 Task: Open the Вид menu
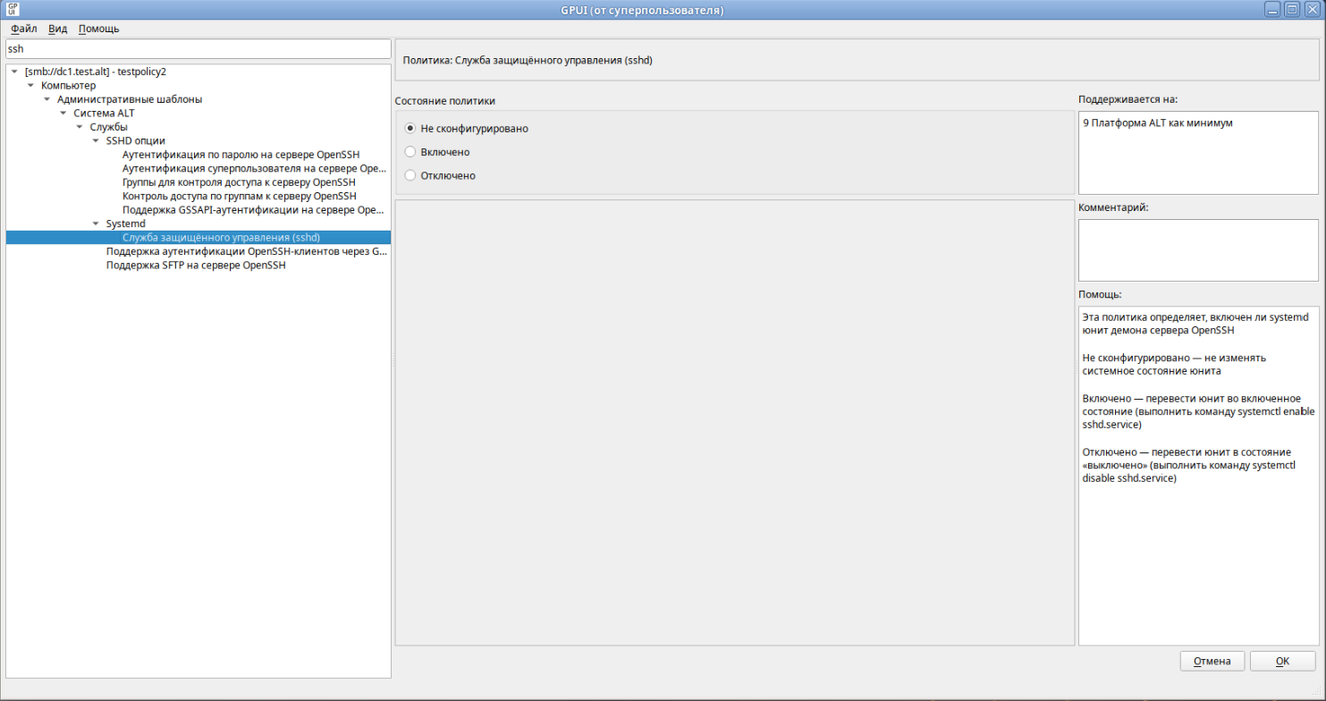point(57,29)
